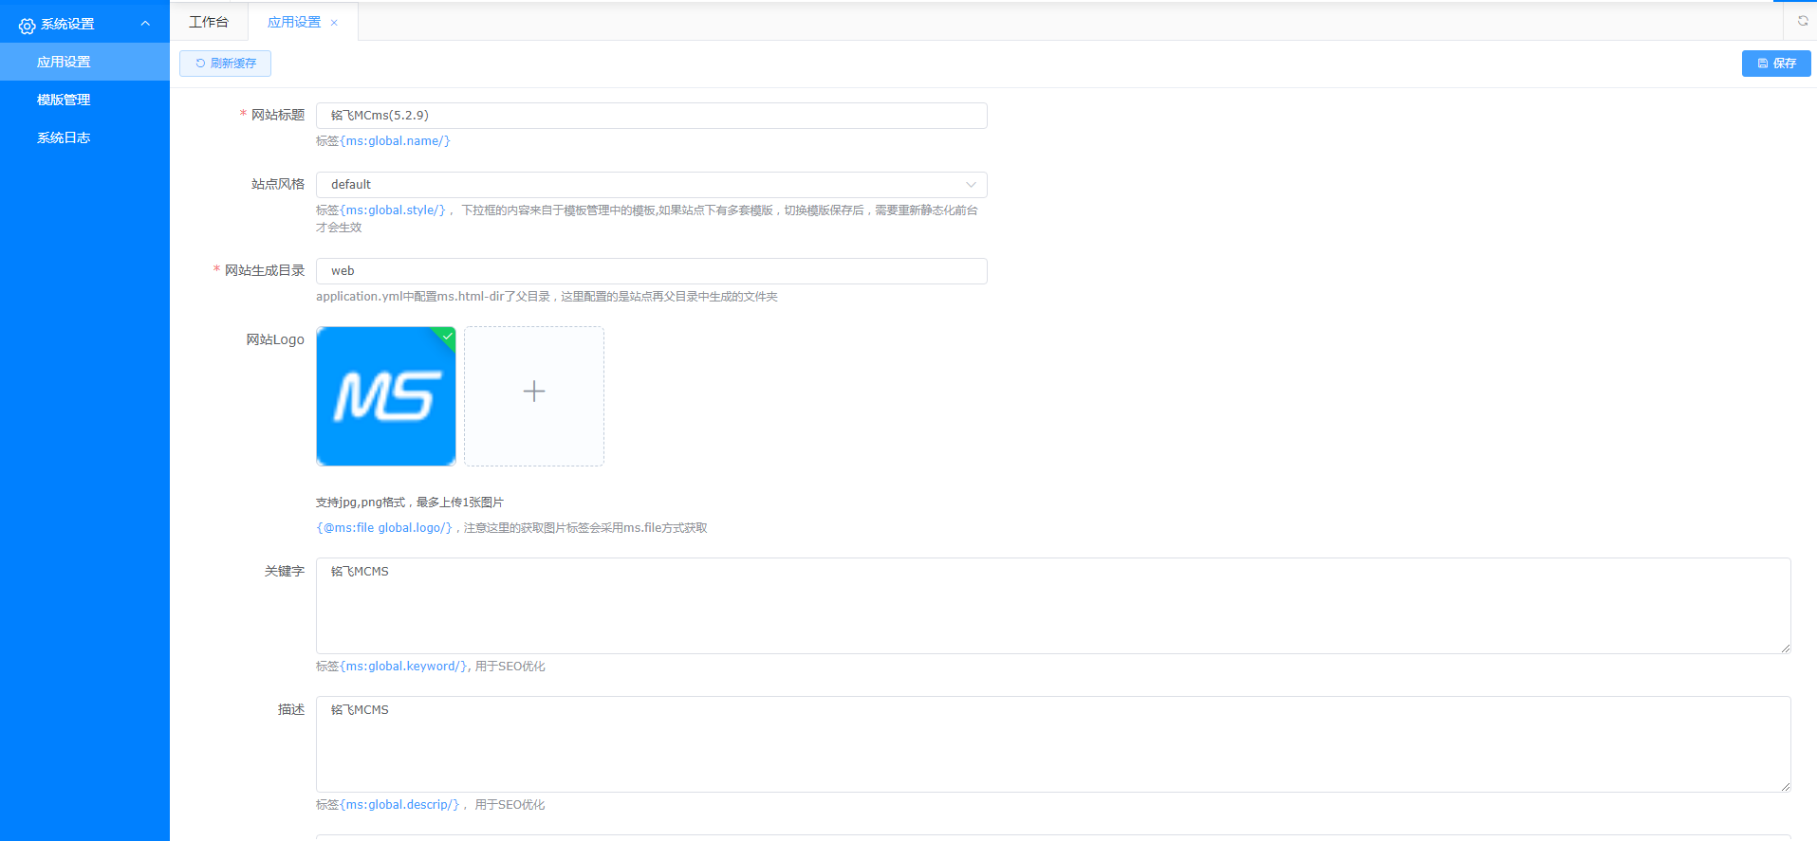Focus the 网站标题 input field

[651, 116]
